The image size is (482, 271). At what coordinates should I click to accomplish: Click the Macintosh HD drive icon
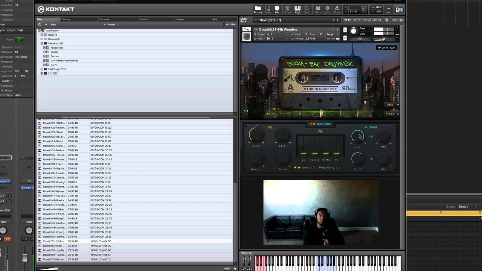pyautogui.click(x=46, y=43)
